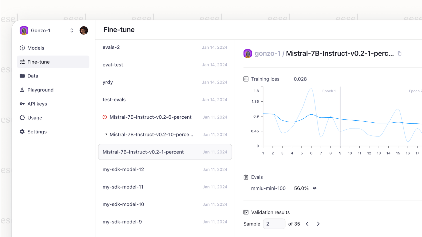Switch to the Usage section
Viewport: 422px width, 237px height.
click(x=35, y=118)
